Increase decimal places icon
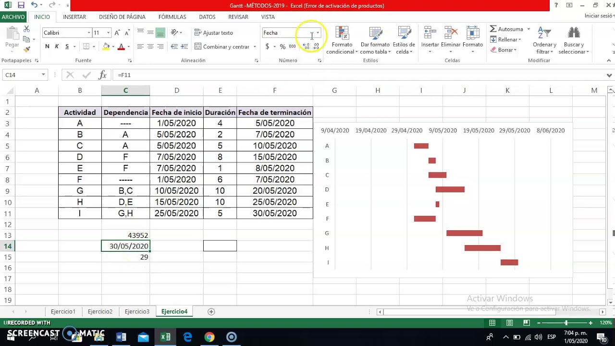 (306, 47)
